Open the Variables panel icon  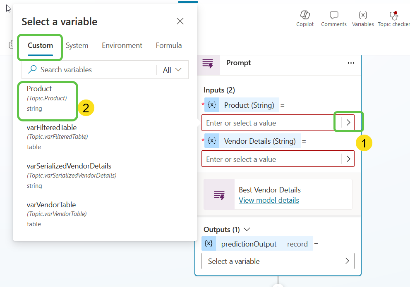pos(363,17)
